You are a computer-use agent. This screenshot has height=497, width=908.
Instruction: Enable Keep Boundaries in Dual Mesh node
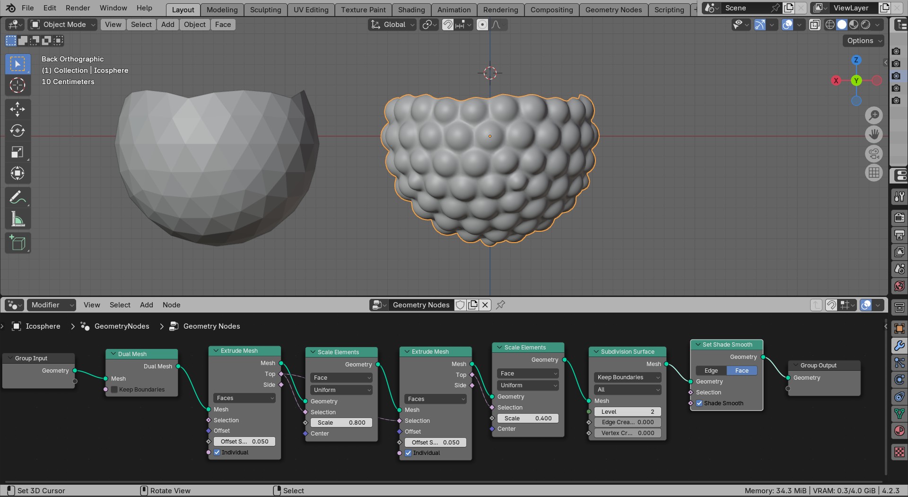click(x=114, y=390)
